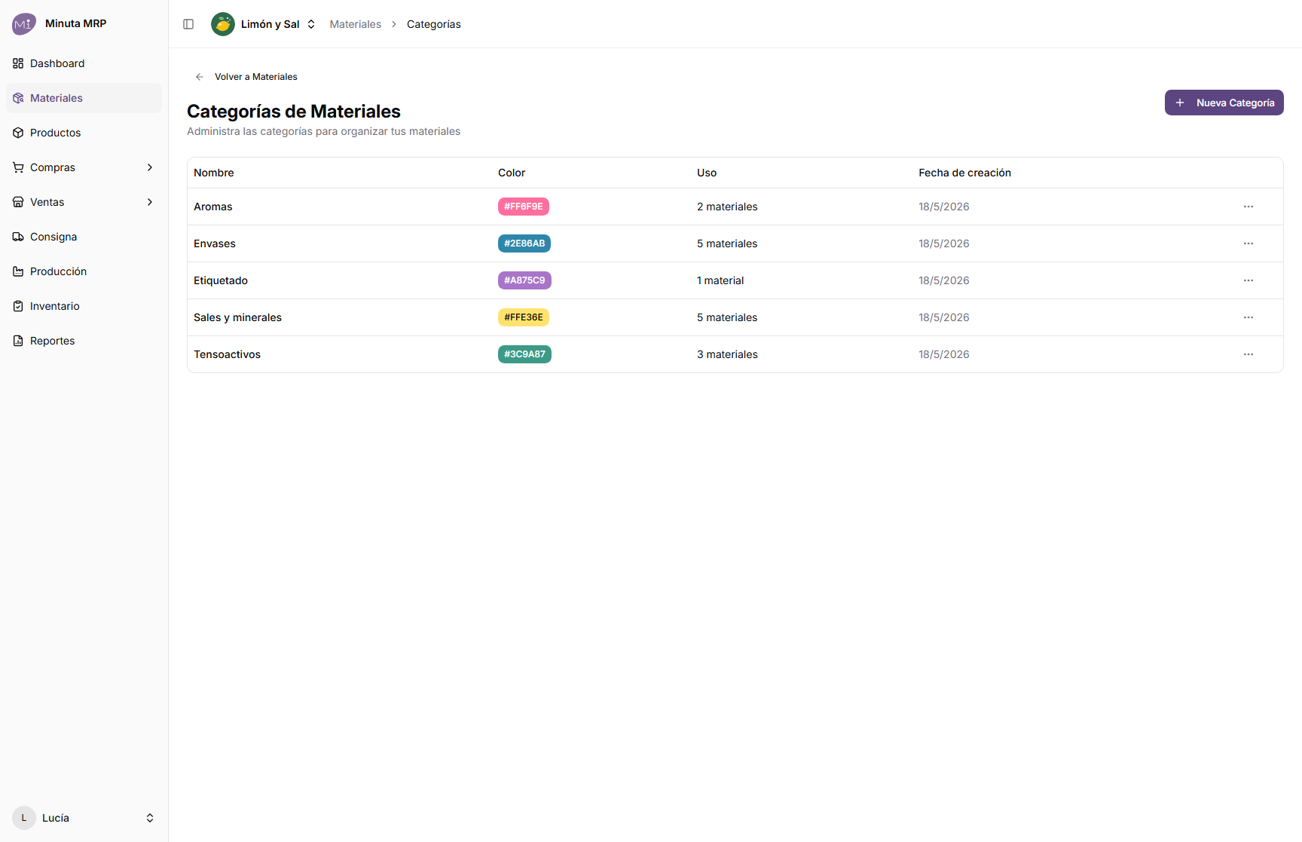Open actions menu for Tensoactivos row

[x=1249, y=354]
